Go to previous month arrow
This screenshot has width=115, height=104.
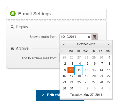[64, 44]
